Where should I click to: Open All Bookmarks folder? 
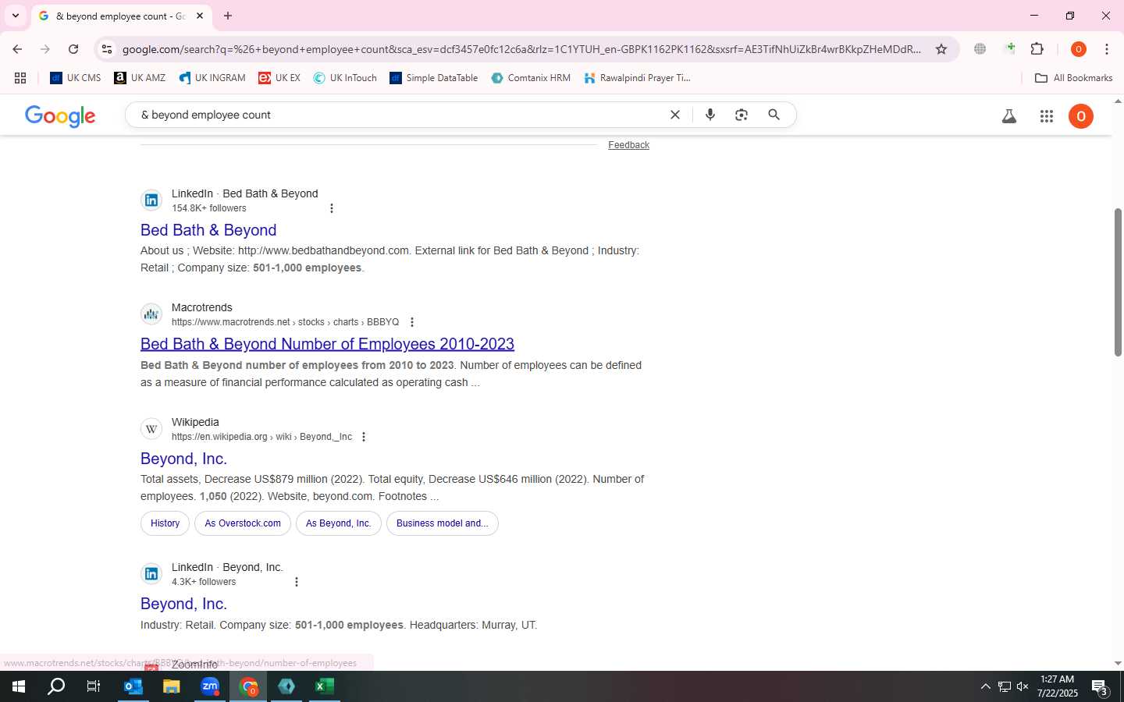[x=1073, y=78]
